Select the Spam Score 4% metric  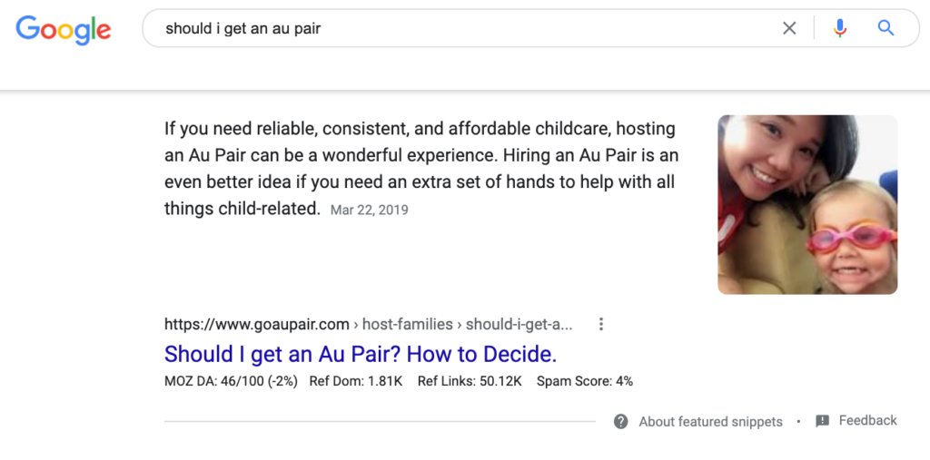(585, 381)
